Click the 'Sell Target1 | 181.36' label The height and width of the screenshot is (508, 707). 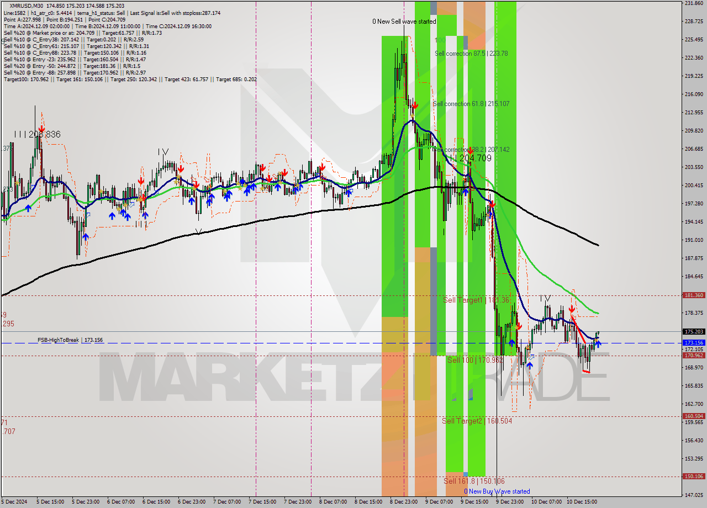[x=476, y=300]
